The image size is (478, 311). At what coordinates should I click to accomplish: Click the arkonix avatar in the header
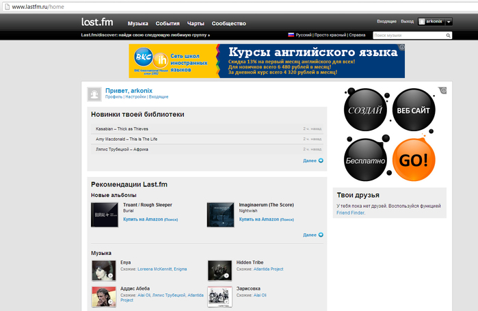pyautogui.click(x=422, y=21)
